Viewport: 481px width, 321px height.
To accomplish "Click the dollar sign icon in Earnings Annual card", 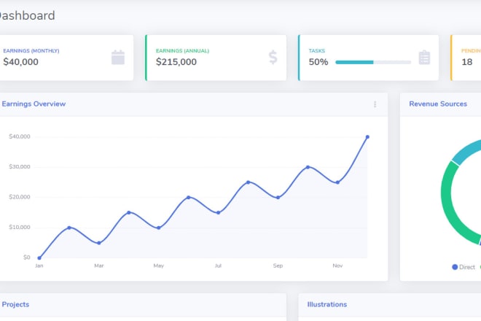I will tap(273, 58).
